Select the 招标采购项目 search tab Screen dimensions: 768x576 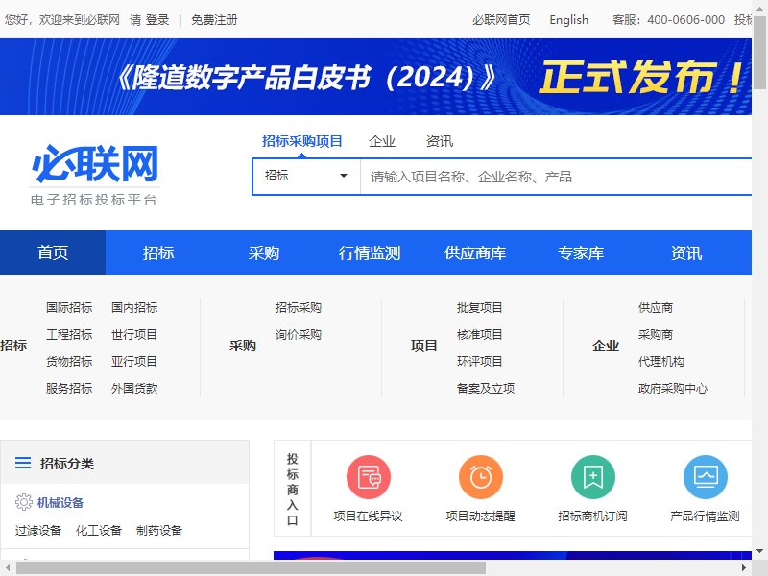[x=301, y=141]
